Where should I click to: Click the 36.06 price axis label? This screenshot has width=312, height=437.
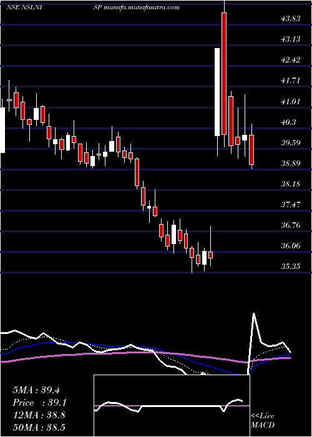point(291,246)
